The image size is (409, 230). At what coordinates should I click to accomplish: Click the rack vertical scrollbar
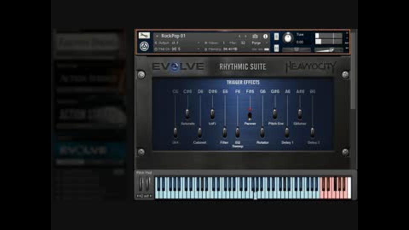pyautogui.click(x=353, y=70)
